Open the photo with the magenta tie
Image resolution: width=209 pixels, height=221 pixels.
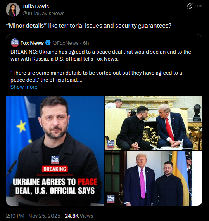[153, 178]
